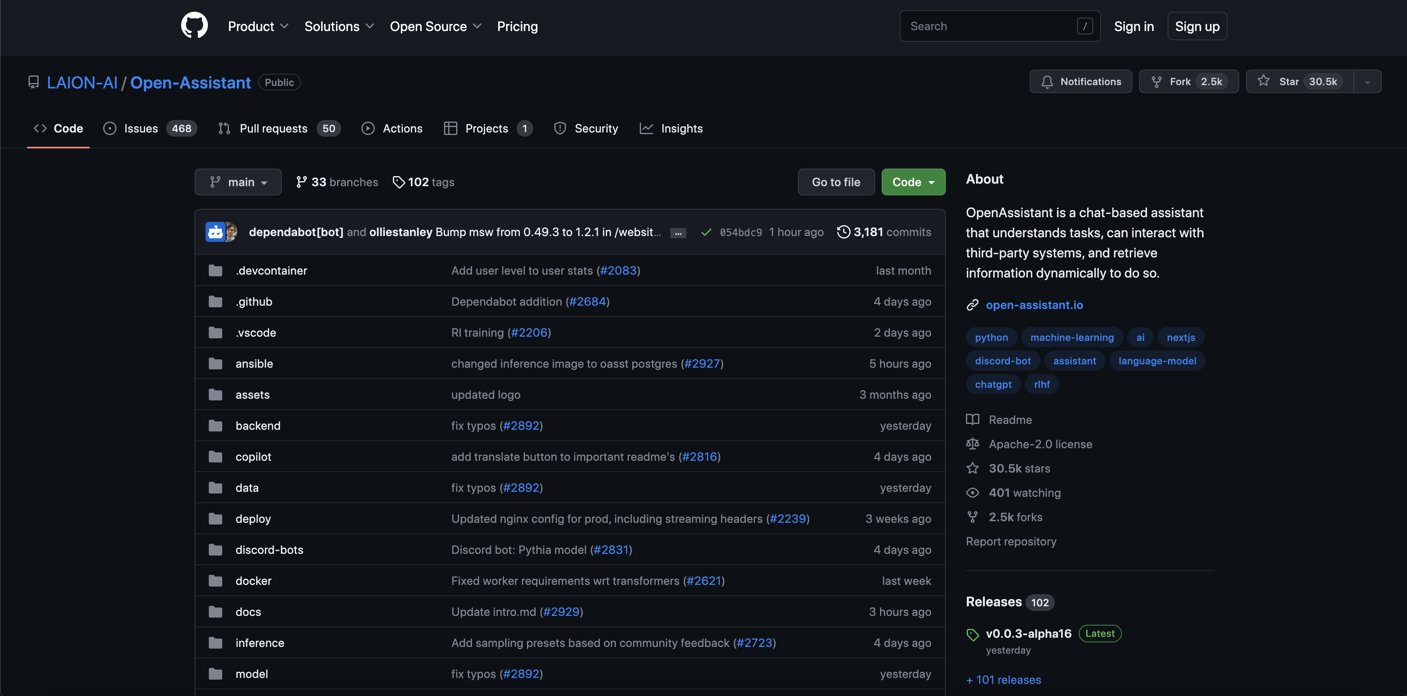Switch to the Insights tab

pyautogui.click(x=671, y=128)
